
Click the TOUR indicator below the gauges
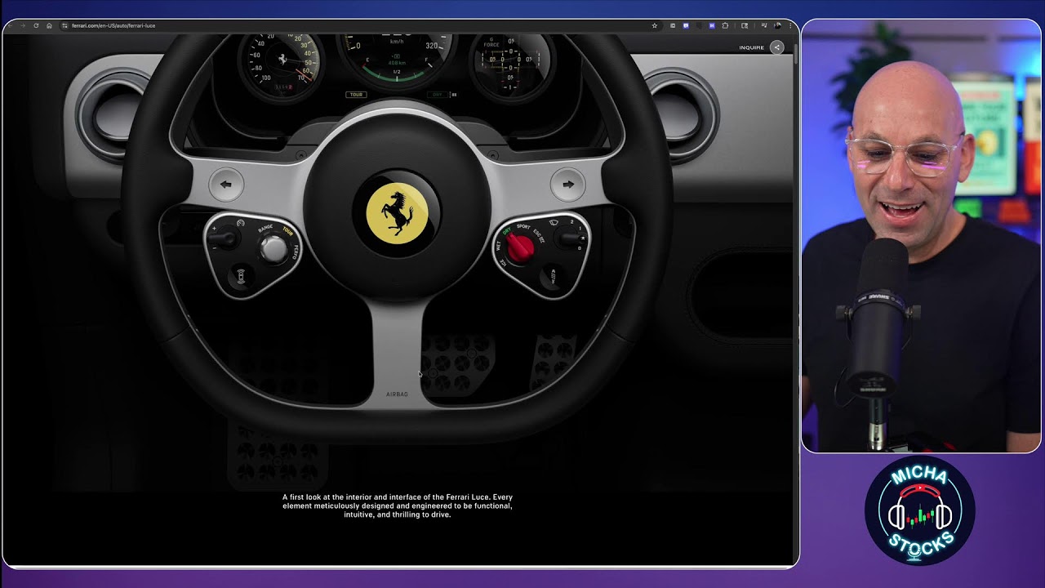point(357,95)
